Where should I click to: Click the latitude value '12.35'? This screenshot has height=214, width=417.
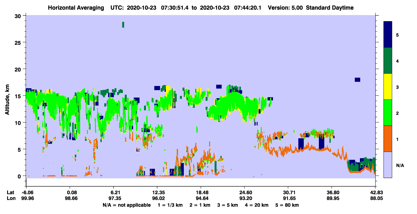click(x=157, y=193)
